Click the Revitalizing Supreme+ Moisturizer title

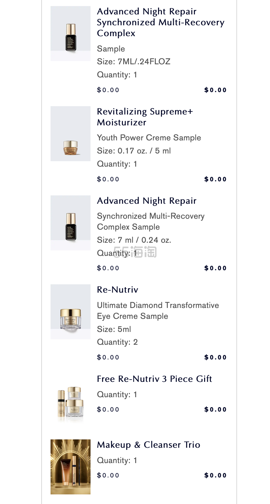coord(145,117)
